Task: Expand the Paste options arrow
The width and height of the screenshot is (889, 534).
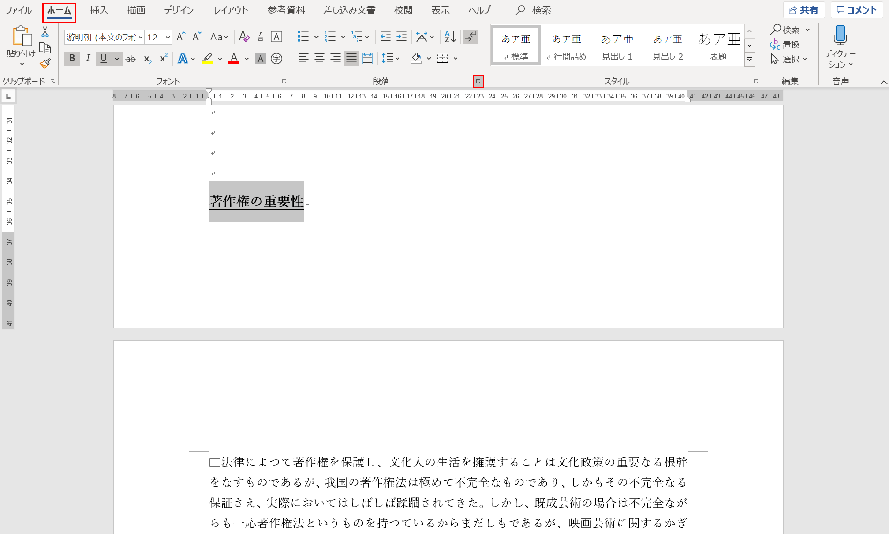Action: 22,64
